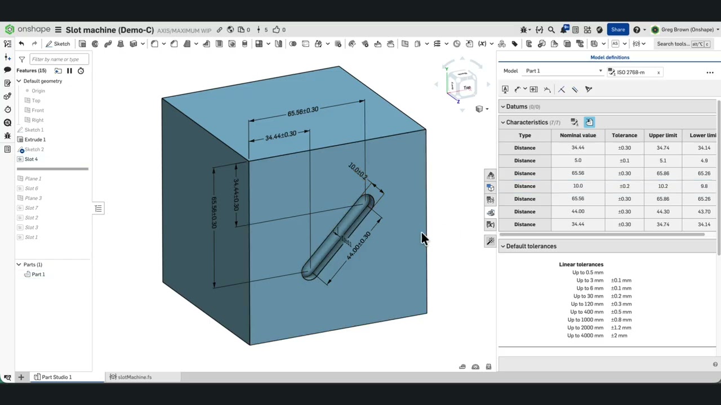Click the Search tools field
The image size is (721, 405).
(683, 44)
